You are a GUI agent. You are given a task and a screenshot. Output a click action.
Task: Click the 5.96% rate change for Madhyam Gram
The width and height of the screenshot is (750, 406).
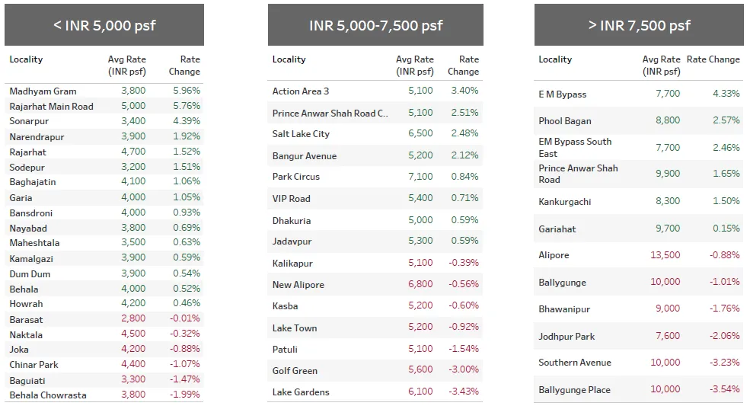point(186,91)
